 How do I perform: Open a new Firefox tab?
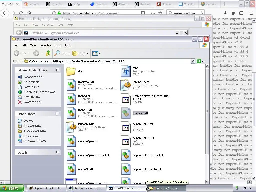225,4
